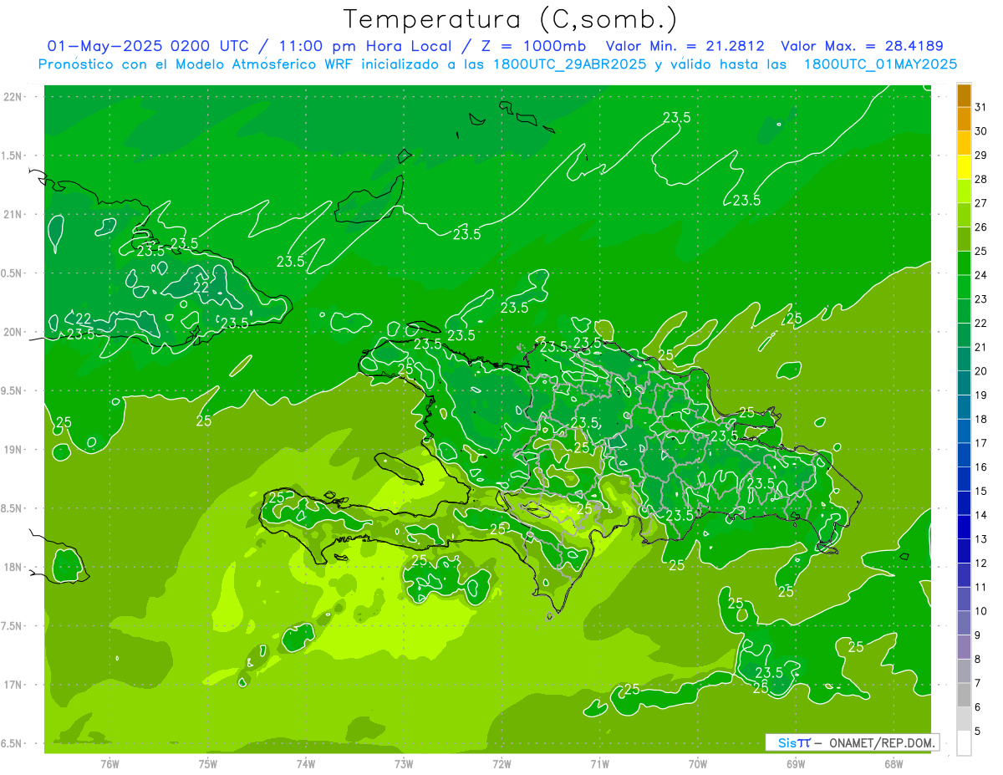Click the legend value 29

point(980,156)
